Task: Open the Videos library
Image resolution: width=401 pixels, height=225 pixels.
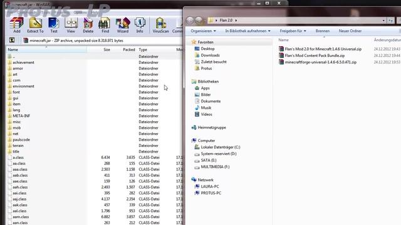Action: pyautogui.click(x=206, y=114)
